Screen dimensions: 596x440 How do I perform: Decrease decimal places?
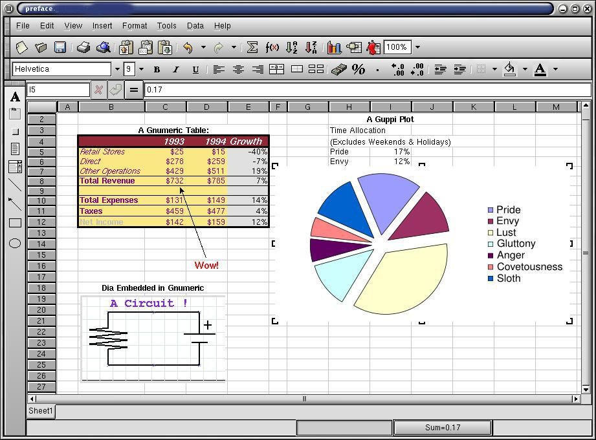click(x=417, y=70)
